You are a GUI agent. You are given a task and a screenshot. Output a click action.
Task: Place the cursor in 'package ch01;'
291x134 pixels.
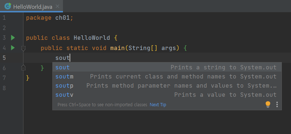49,18
